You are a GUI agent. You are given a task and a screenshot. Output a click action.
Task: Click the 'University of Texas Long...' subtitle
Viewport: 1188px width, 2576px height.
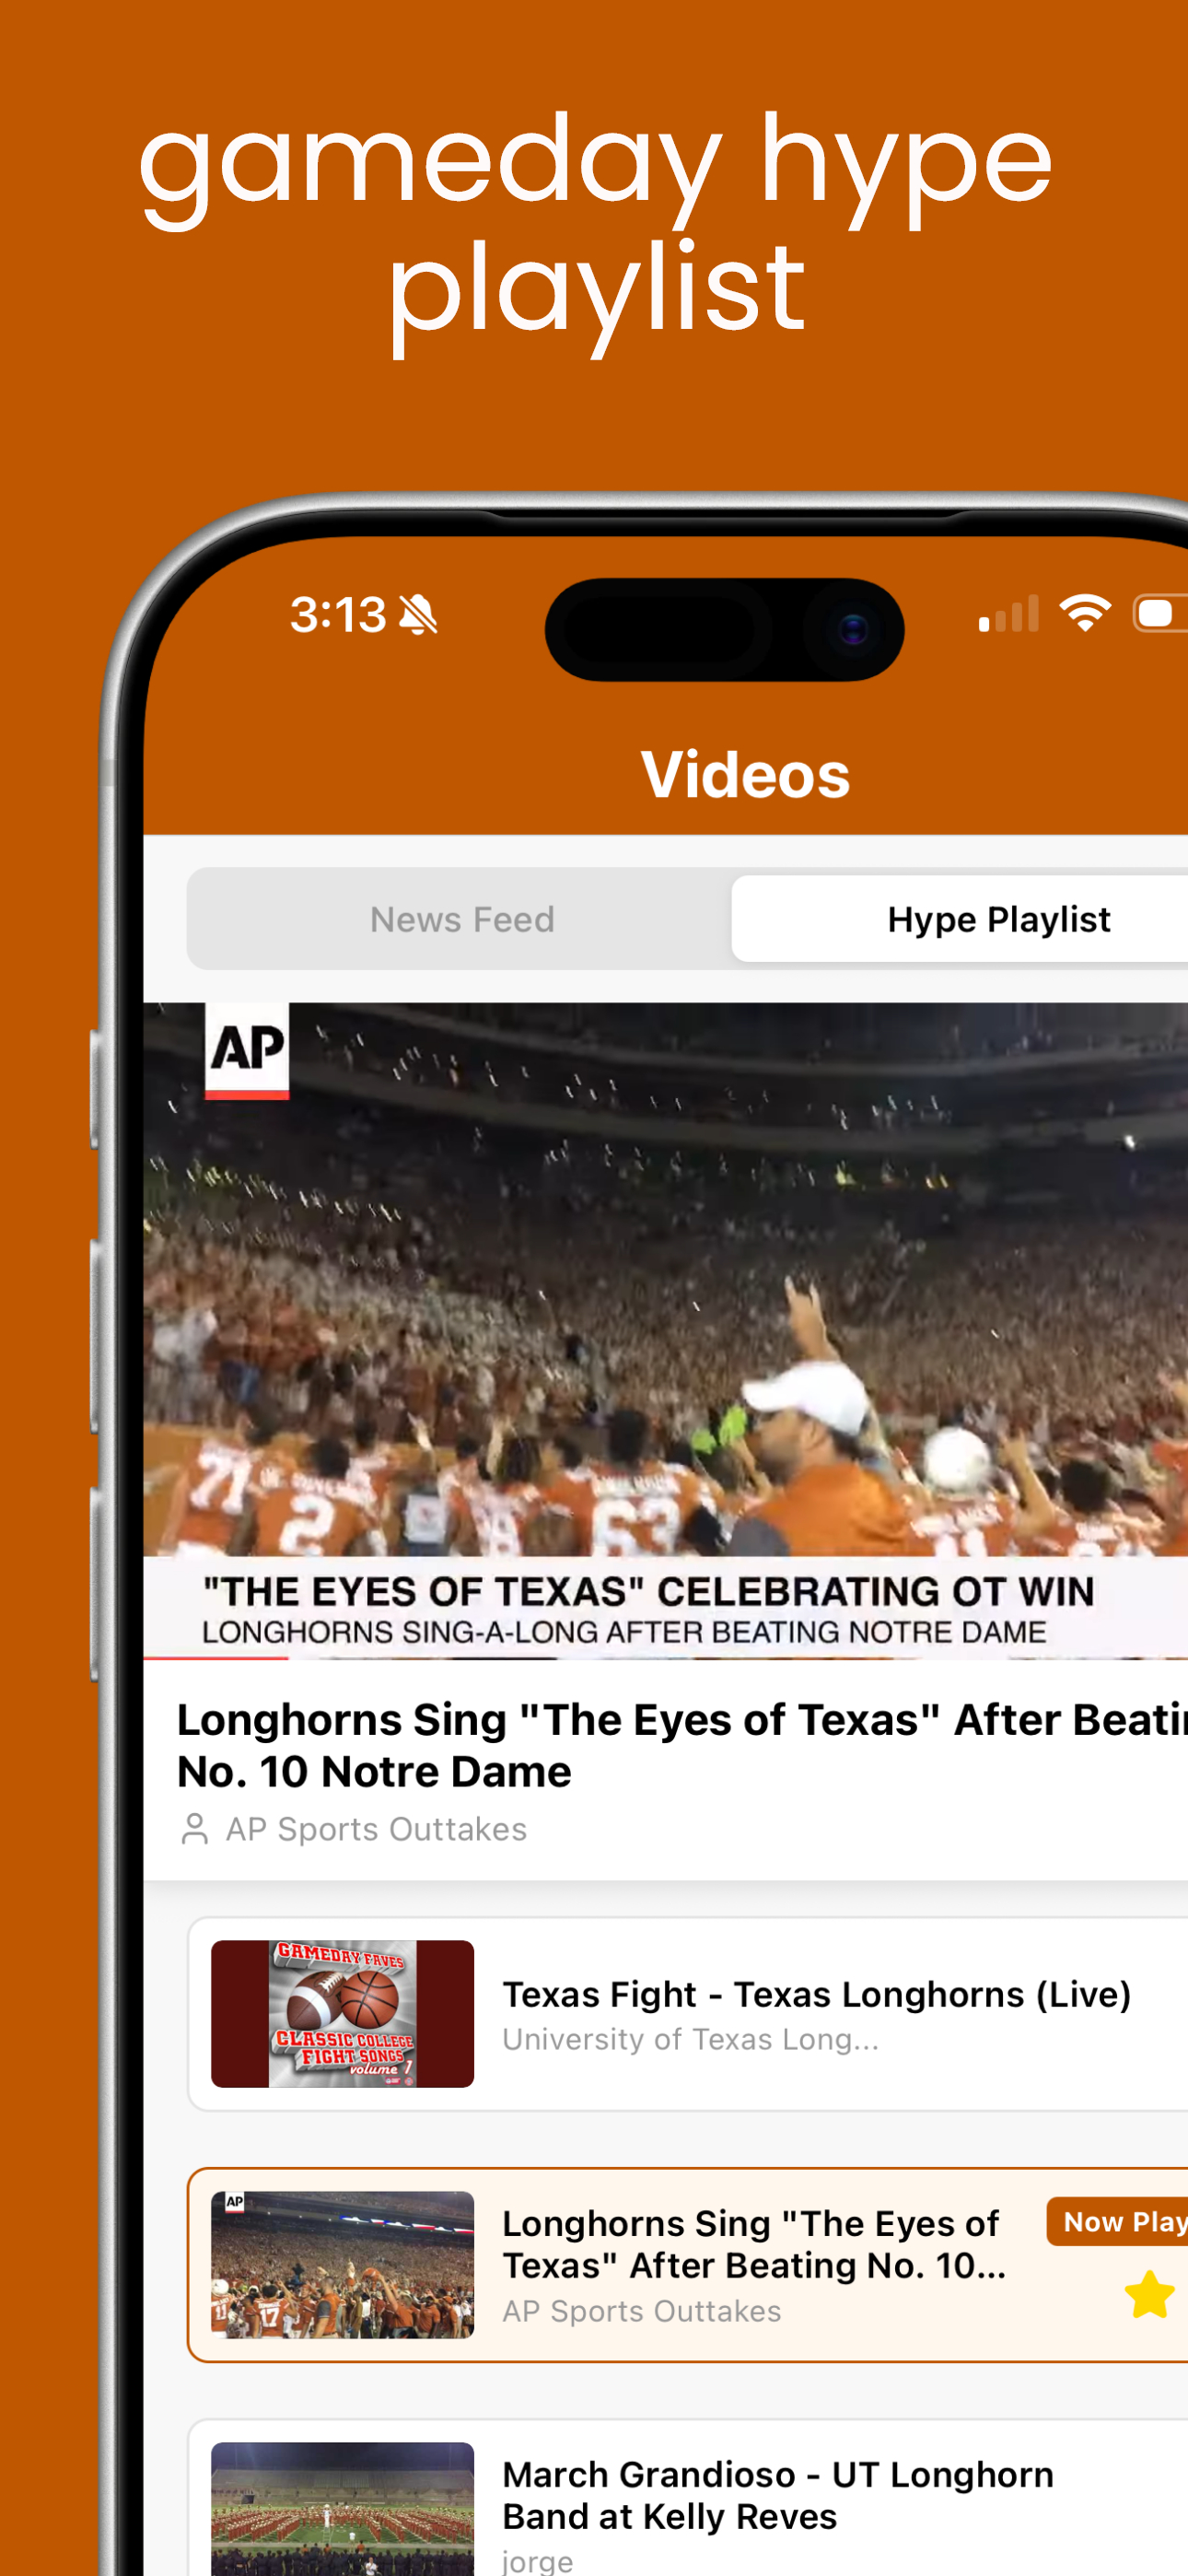pyautogui.click(x=690, y=2039)
